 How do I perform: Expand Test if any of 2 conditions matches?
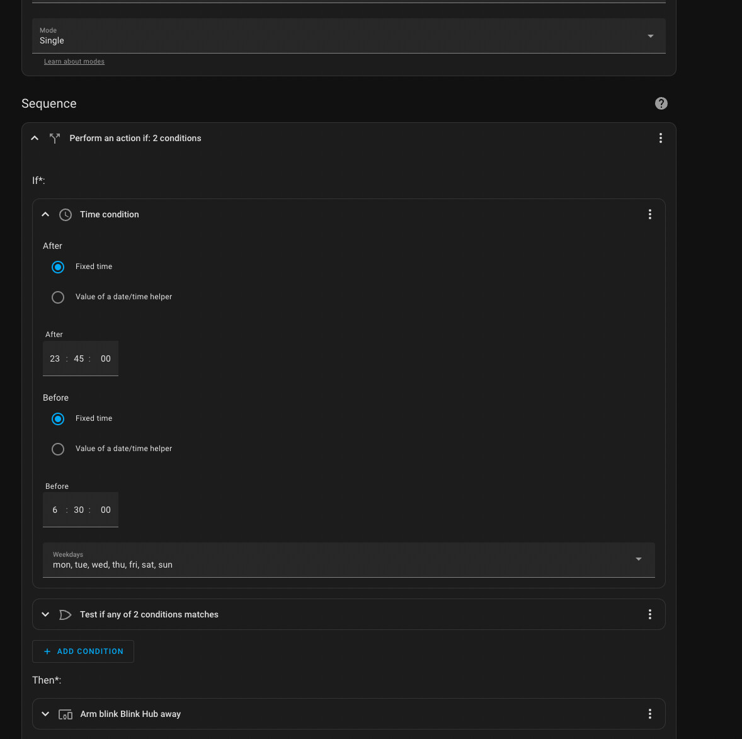[x=45, y=614]
